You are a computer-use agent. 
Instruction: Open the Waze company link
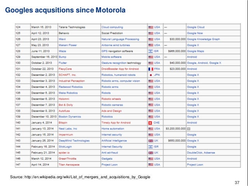(62, 51)
